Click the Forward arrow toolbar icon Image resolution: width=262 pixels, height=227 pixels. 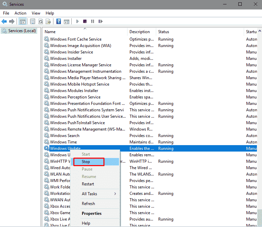[12, 21]
